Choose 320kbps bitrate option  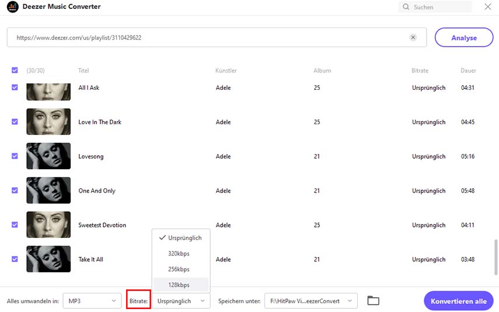(x=181, y=254)
